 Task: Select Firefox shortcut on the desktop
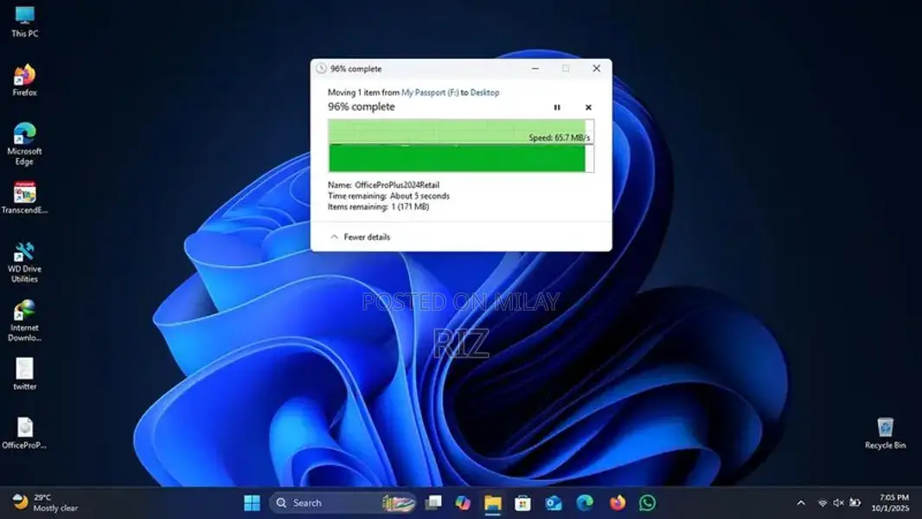25,80
